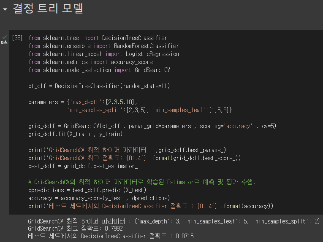
Task: Click the output DecisionTreeClassifier 정확도 : 0.8715
Action: click(111, 236)
